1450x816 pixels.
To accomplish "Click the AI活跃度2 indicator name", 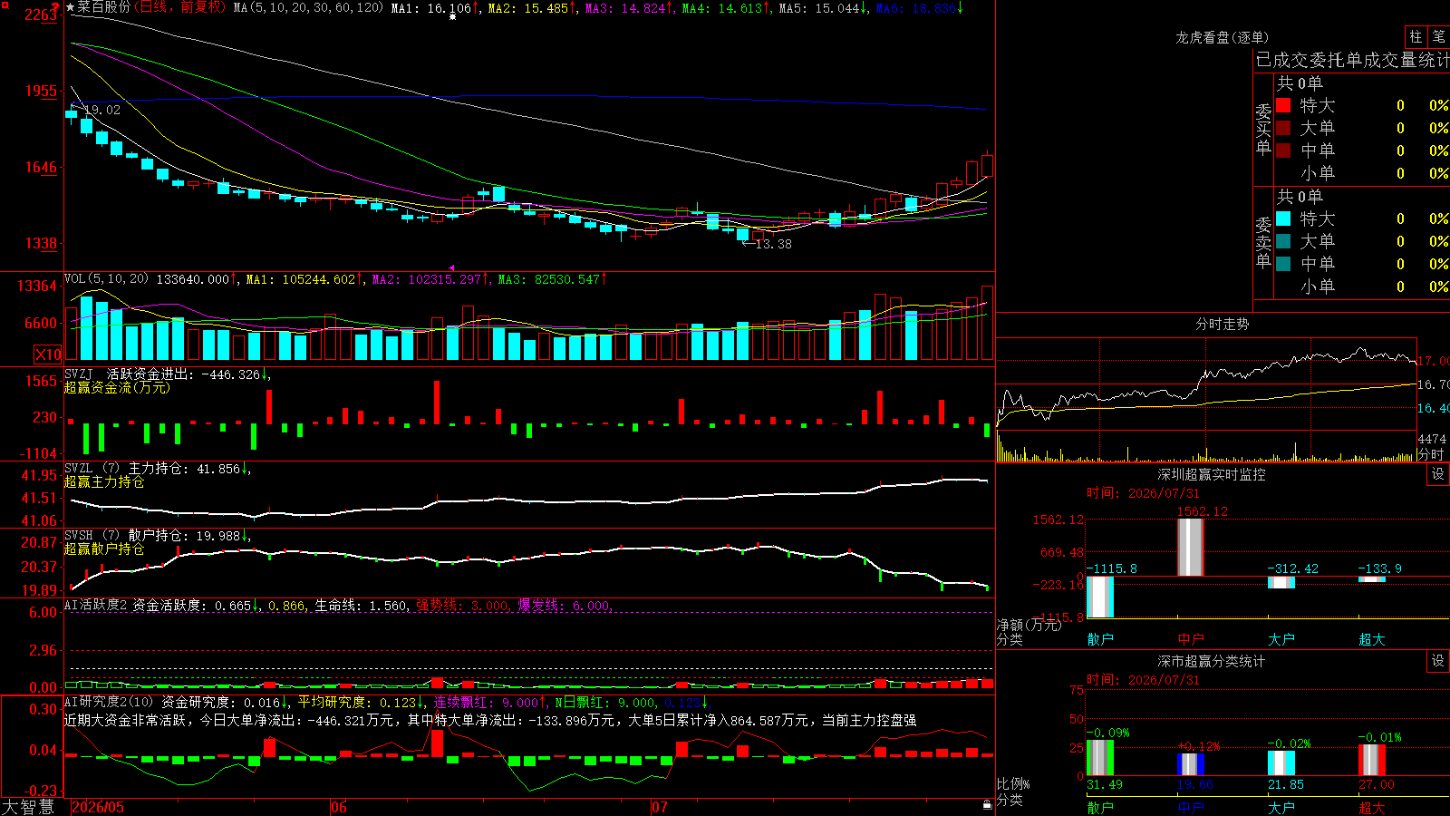I will [96, 605].
